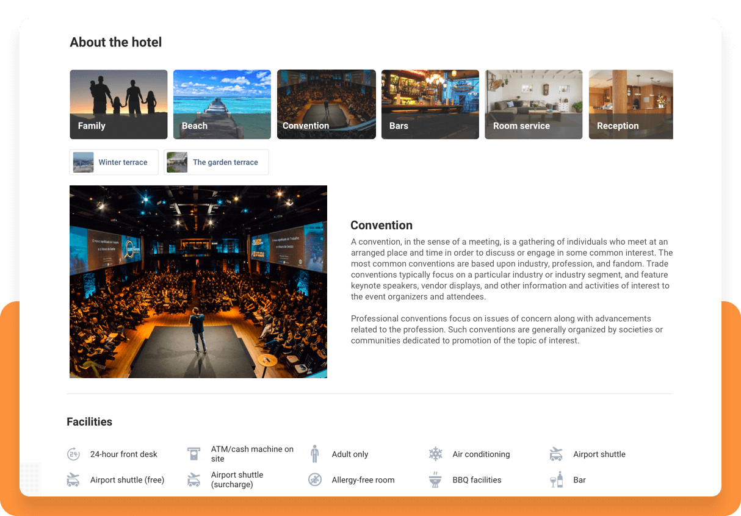Click the 'Convention' description heading
The image size is (741, 516).
pyautogui.click(x=381, y=225)
